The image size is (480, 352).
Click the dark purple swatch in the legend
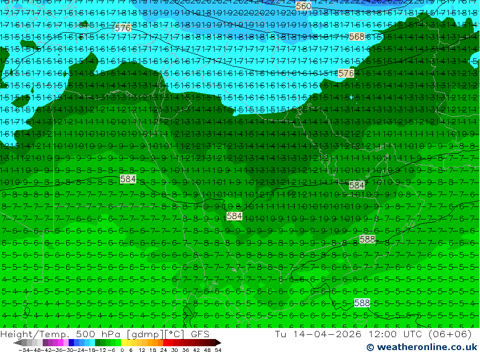click(x=45, y=343)
